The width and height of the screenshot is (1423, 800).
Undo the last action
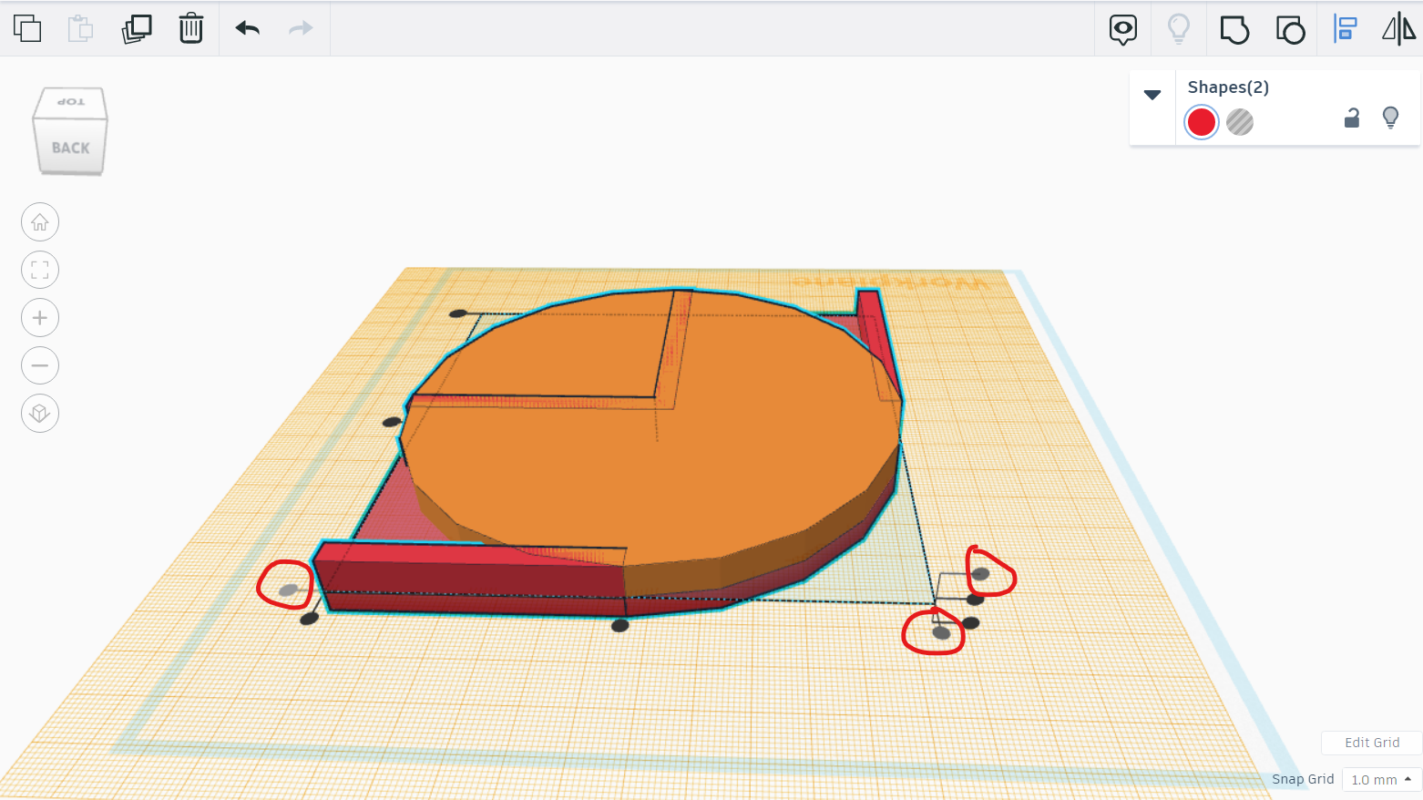tap(248, 28)
